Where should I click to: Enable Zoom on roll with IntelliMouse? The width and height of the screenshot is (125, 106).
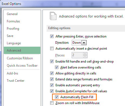[52, 103]
